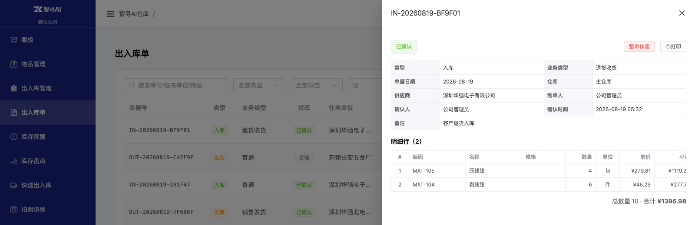Open the 看板 menu item

pos(48,40)
